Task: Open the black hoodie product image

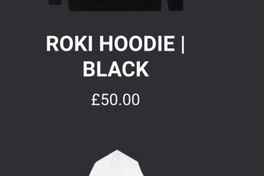Action: click(116, 5)
